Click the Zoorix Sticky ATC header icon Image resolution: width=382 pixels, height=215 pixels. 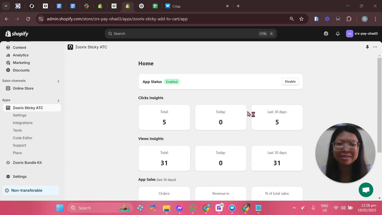coord(70,47)
